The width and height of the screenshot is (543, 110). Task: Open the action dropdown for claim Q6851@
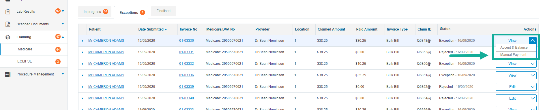tap(533, 75)
